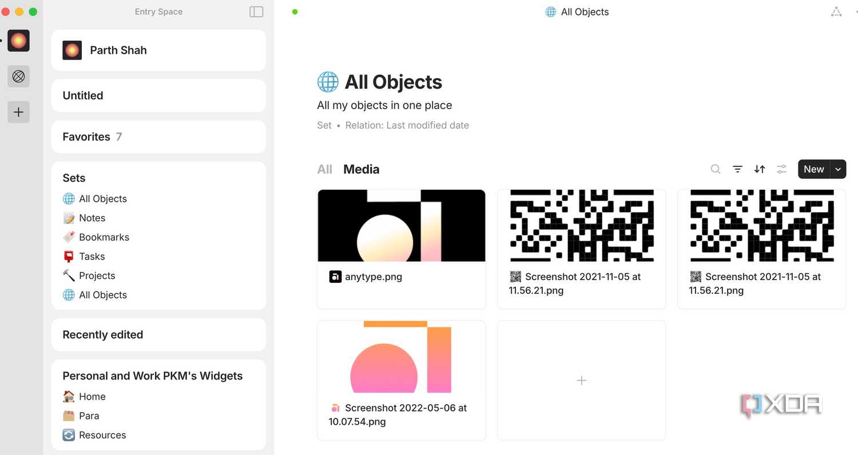Click the Notes memo icon in Sets

(69, 218)
